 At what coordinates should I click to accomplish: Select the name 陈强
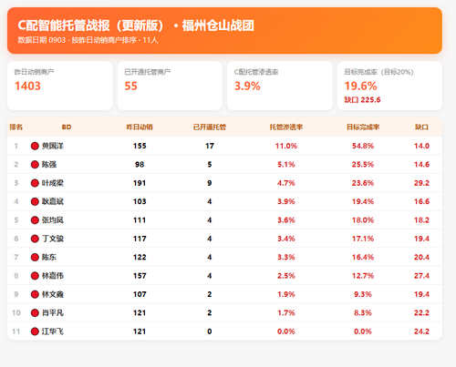click(x=49, y=165)
